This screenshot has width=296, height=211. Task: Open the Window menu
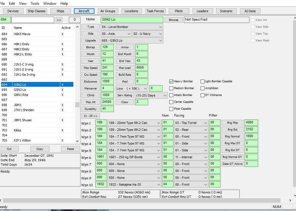click(50, 3)
